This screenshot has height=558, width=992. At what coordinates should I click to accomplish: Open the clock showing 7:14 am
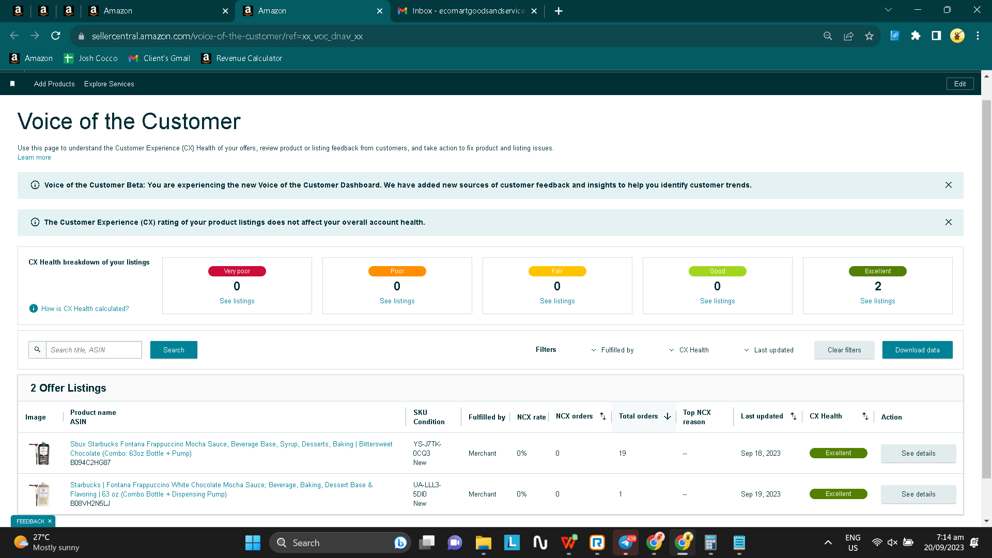[x=944, y=542]
